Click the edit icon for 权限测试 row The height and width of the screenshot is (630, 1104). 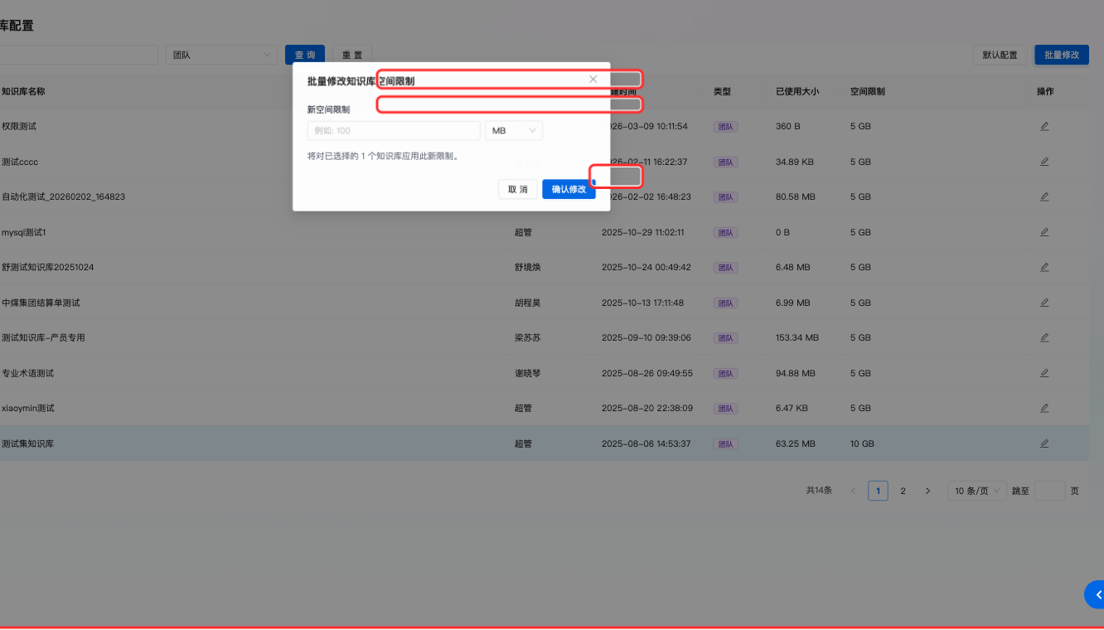click(x=1044, y=127)
